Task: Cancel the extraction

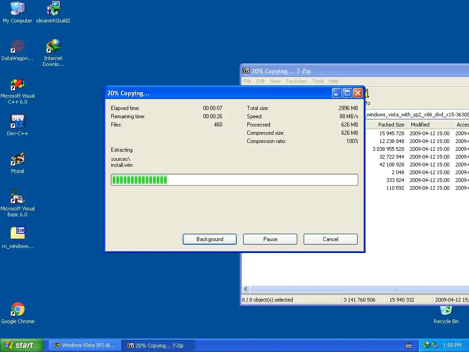Action: [x=331, y=239]
